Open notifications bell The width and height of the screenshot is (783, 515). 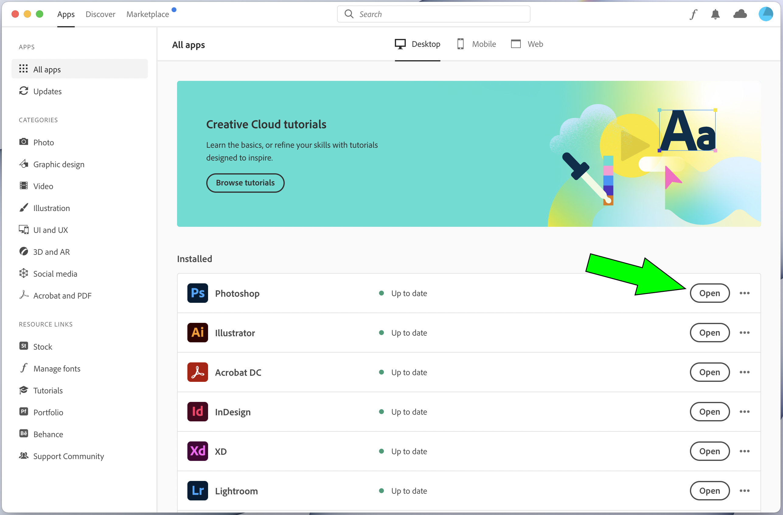coord(715,14)
